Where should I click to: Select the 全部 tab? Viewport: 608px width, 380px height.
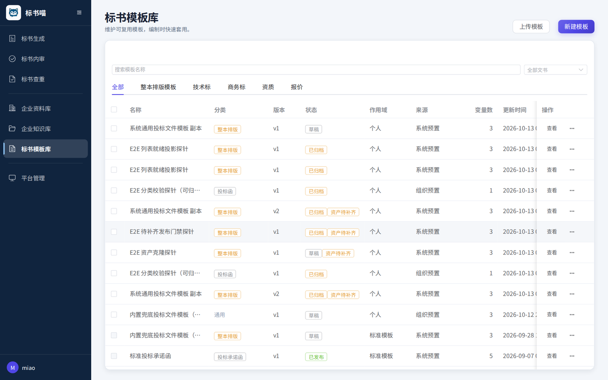click(x=118, y=87)
